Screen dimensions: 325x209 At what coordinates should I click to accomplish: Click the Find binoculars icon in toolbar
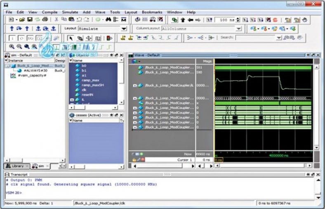(108, 20)
